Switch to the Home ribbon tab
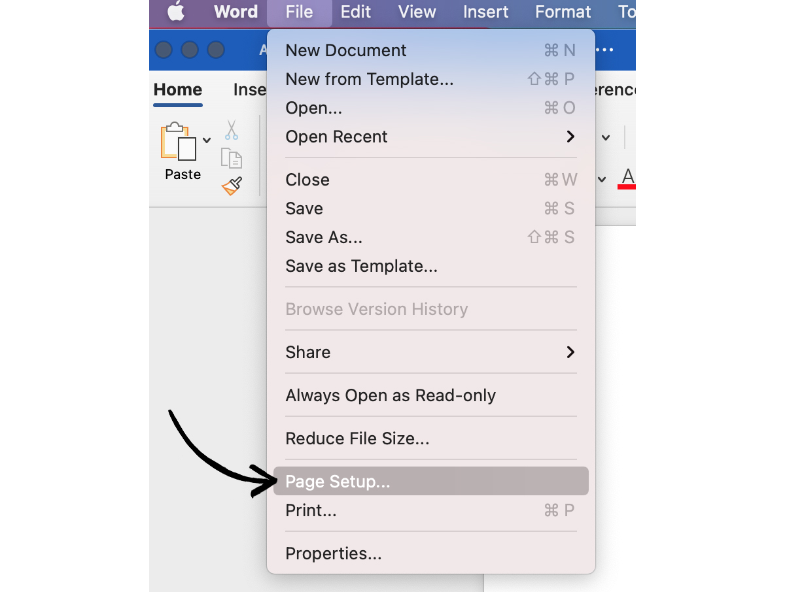The height and width of the screenshot is (592, 785). tap(177, 90)
